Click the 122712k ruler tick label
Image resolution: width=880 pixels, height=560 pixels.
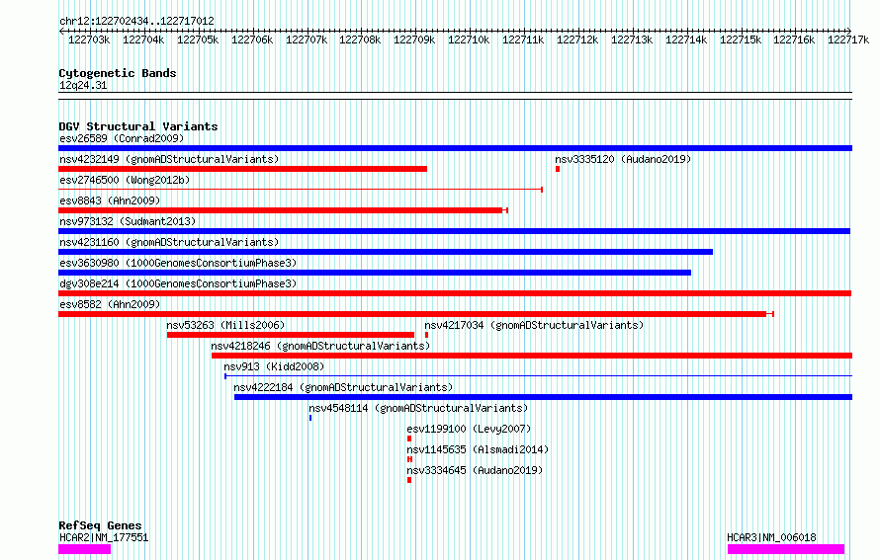pos(577,40)
